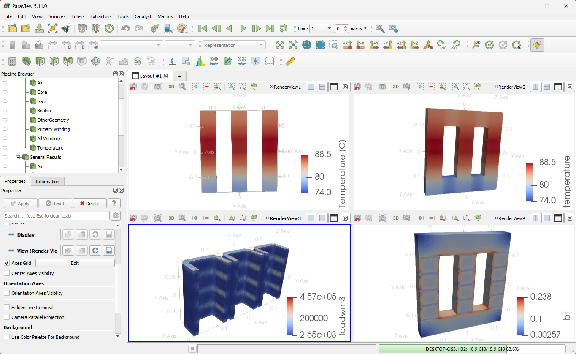Screen dimensions: 576x354
Task: Enable Hidden Line Removal
Action: (x=7, y=308)
